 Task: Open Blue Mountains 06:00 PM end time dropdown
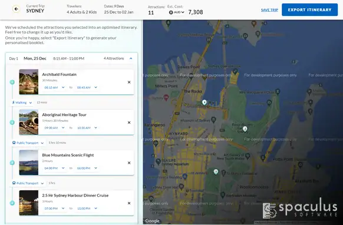point(87,168)
